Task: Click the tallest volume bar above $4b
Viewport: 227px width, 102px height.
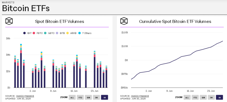Action: (x=21, y=66)
